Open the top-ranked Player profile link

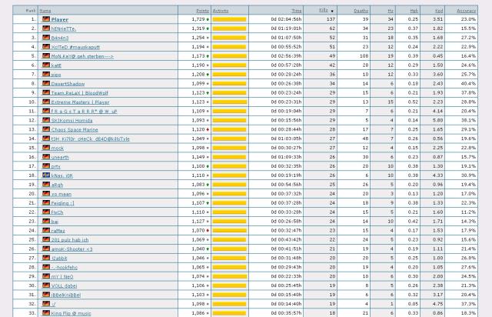coord(60,18)
